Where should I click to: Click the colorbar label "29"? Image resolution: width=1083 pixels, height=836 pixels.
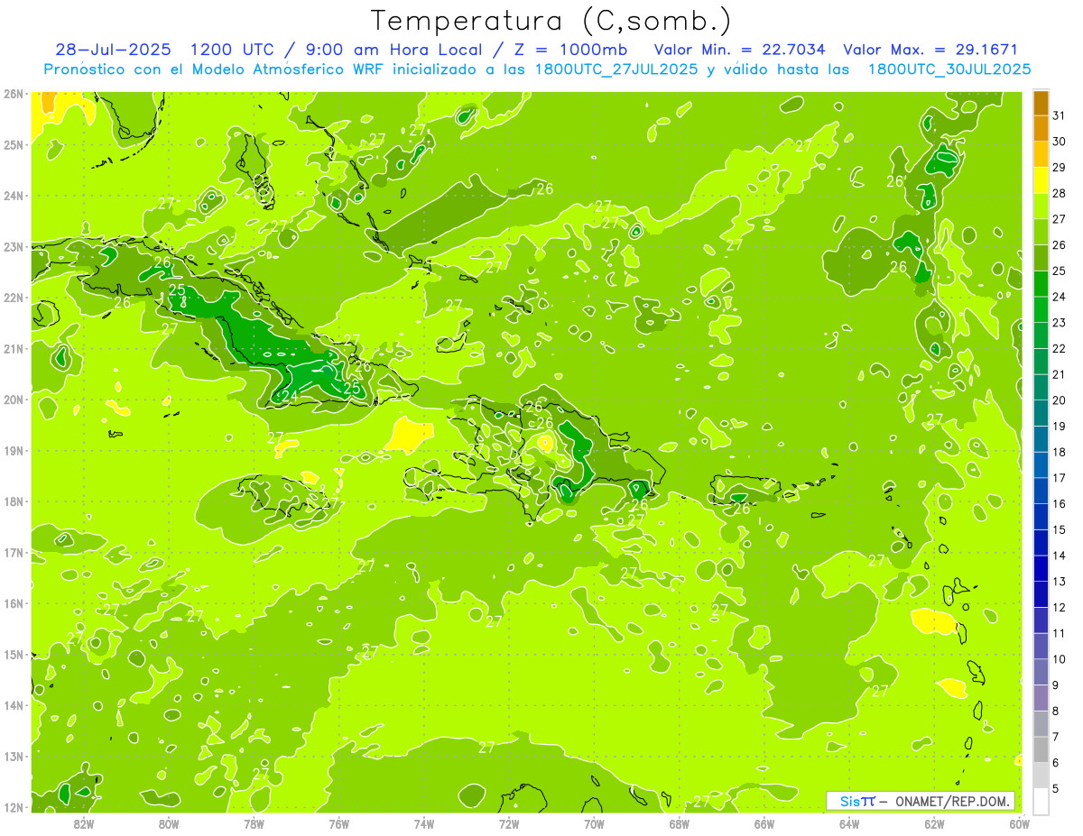coord(1060,168)
